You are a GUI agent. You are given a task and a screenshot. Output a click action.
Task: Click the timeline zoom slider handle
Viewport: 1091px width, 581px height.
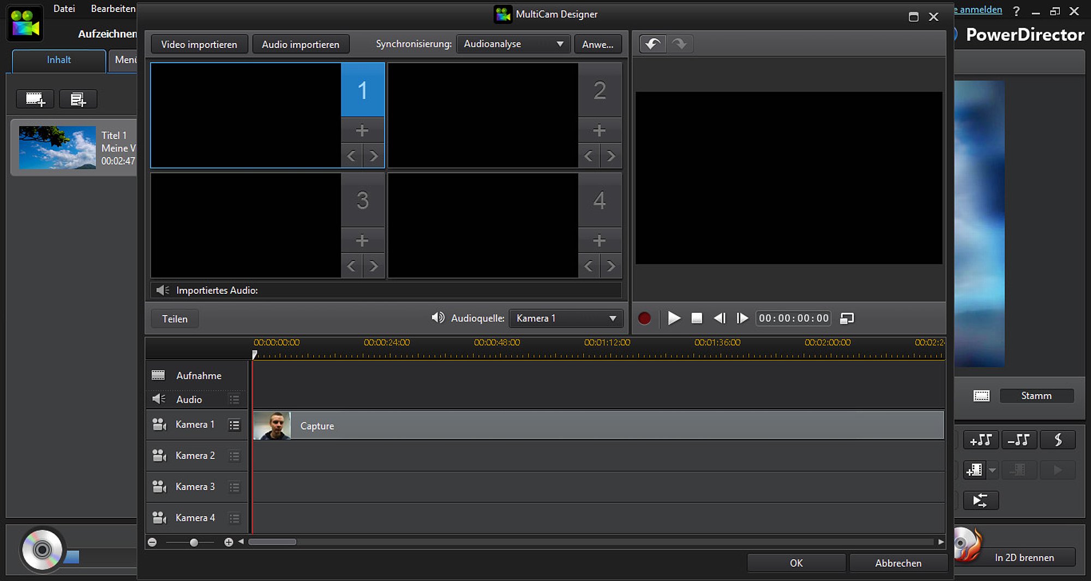[194, 542]
